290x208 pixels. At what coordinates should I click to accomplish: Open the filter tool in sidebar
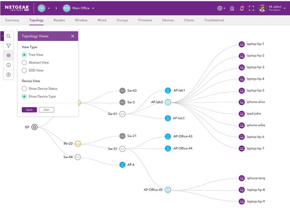pyautogui.click(x=8, y=46)
